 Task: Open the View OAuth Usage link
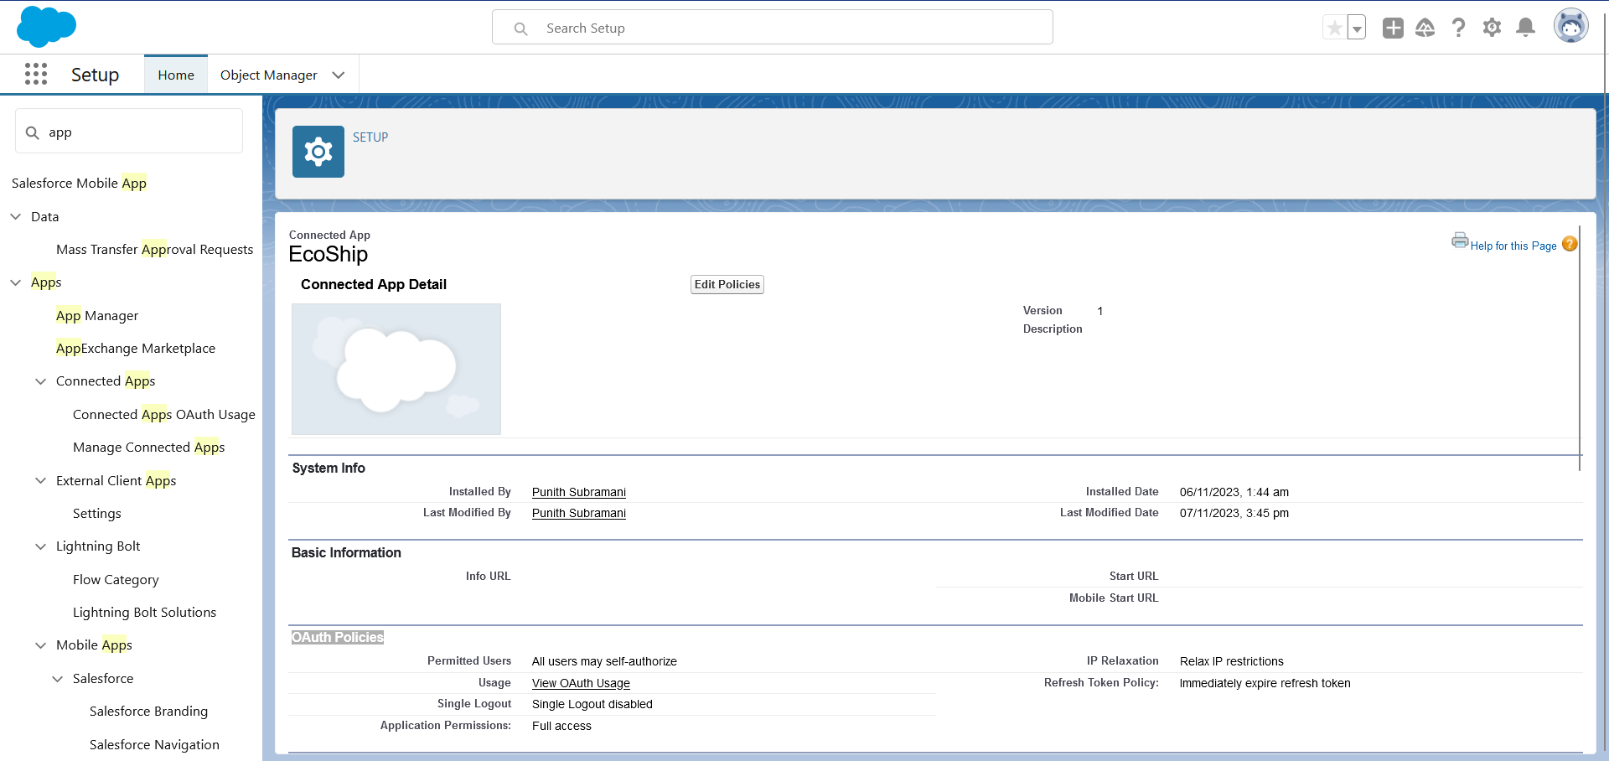pyautogui.click(x=581, y=684)
